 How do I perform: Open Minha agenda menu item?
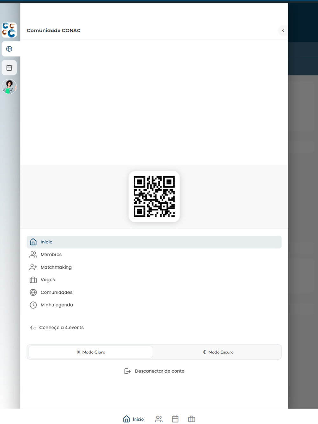pyautogui.click(x=154, y=305)
